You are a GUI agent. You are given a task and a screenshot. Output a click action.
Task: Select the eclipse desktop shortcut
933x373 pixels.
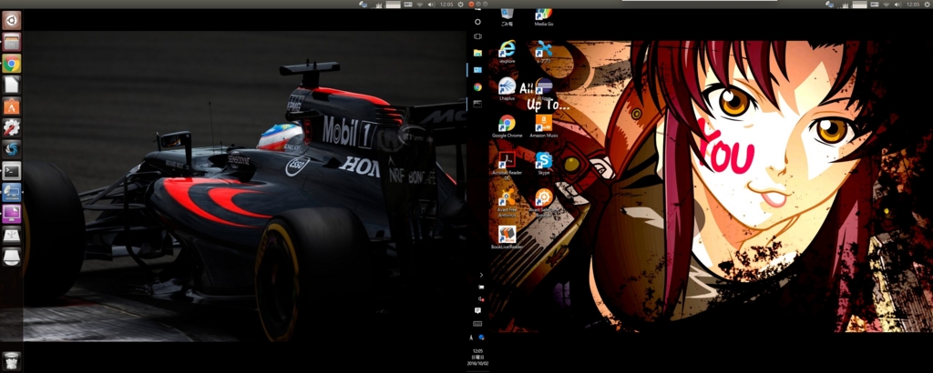point(543,88)
